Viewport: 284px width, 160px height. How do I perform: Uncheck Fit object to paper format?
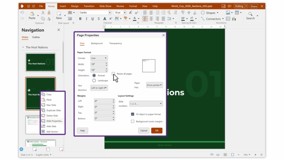133,114
